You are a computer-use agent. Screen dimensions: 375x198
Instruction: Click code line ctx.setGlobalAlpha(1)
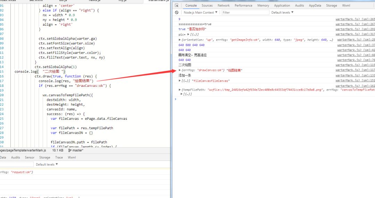click(56, 67)
